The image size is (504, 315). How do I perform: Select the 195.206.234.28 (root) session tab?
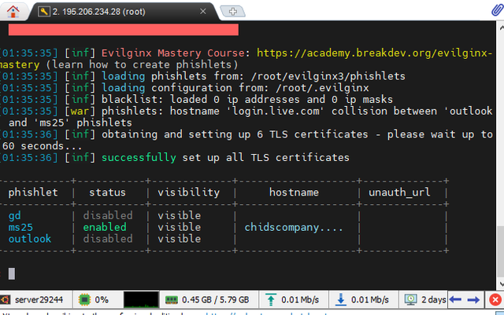[124, 12]
